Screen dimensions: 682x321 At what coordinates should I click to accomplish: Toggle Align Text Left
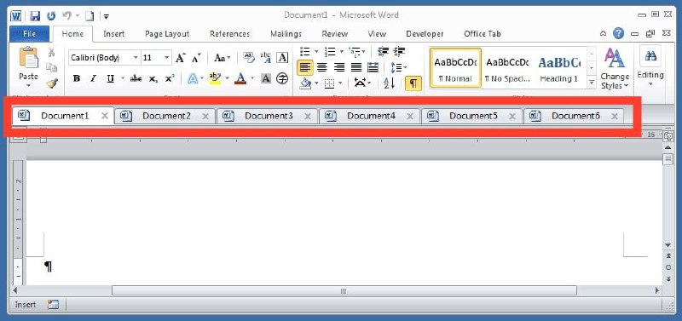click(305, 67)
